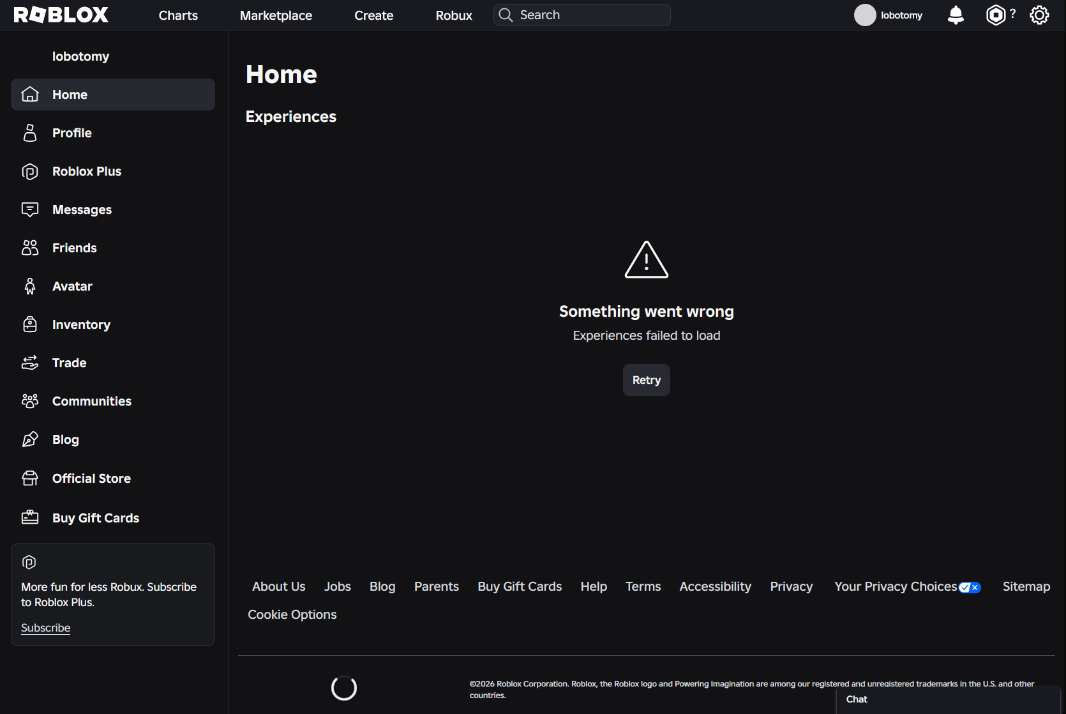Open the Charts tab
This screenshot has height=714, width=1066.
pyautogui.click(x=178, y=15)
